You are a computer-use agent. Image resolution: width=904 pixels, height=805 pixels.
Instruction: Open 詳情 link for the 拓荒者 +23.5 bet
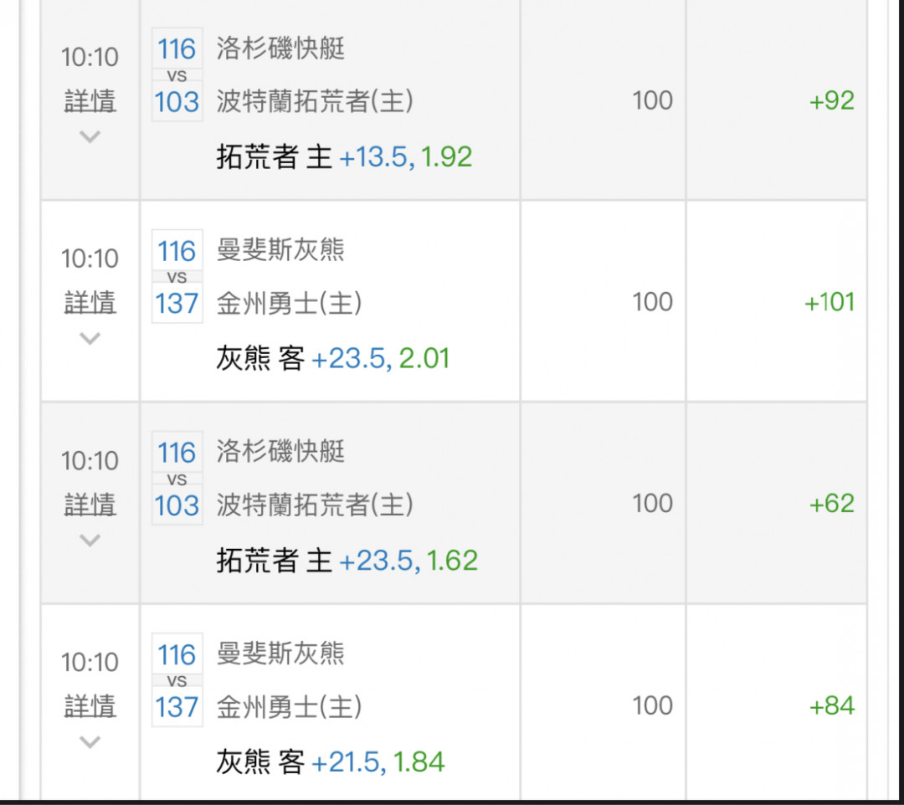(x=90, y=505)
